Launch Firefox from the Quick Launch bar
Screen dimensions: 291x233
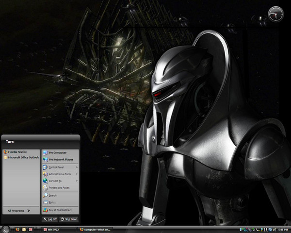pos(16,229)
